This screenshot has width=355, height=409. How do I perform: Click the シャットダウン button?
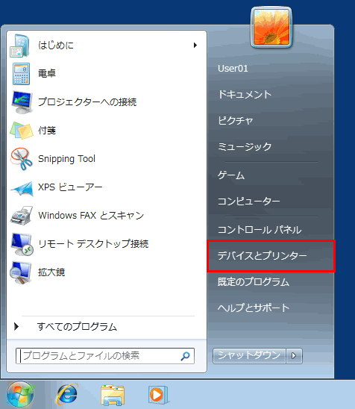tap(249, 355)
